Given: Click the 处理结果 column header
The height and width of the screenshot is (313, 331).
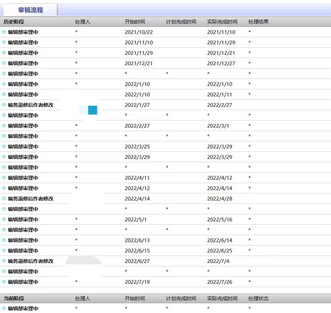Looking at the screenshot, I should pos(258,22).
